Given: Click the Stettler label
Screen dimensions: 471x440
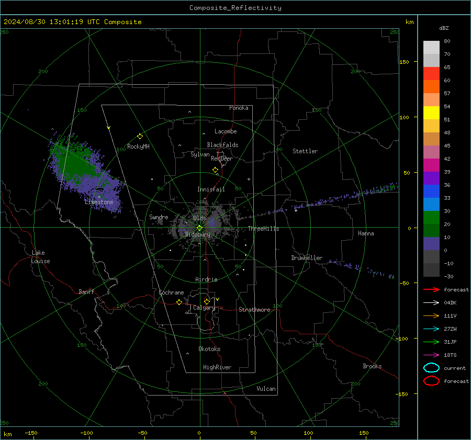Looking at the screenshot, I should [x=305, y=151].
